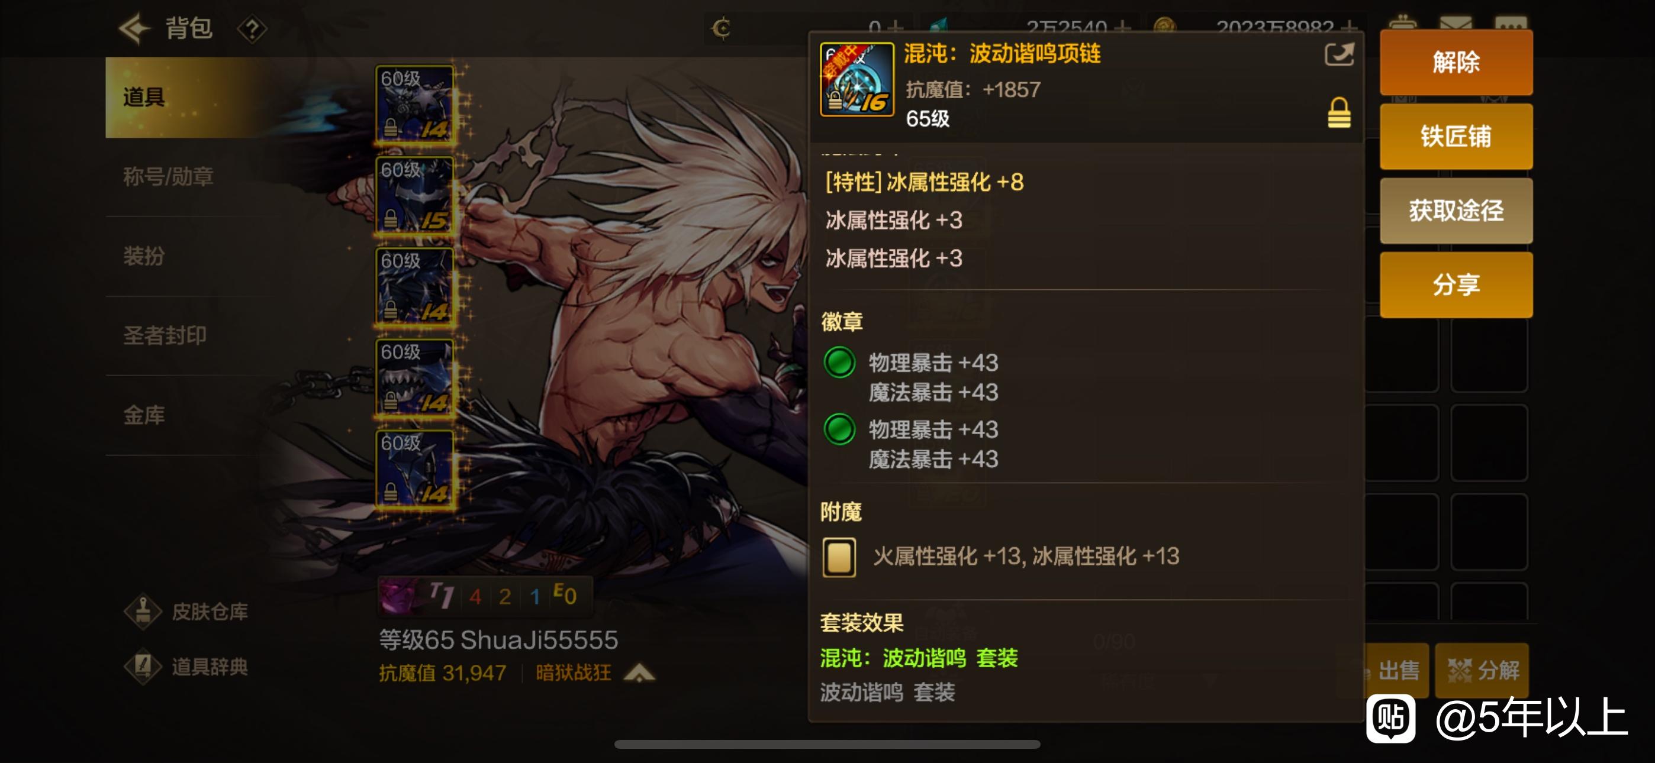Click the back arrow next to 背包
Viewport: 1655px width, 763px height.
[x=134, y=29]
